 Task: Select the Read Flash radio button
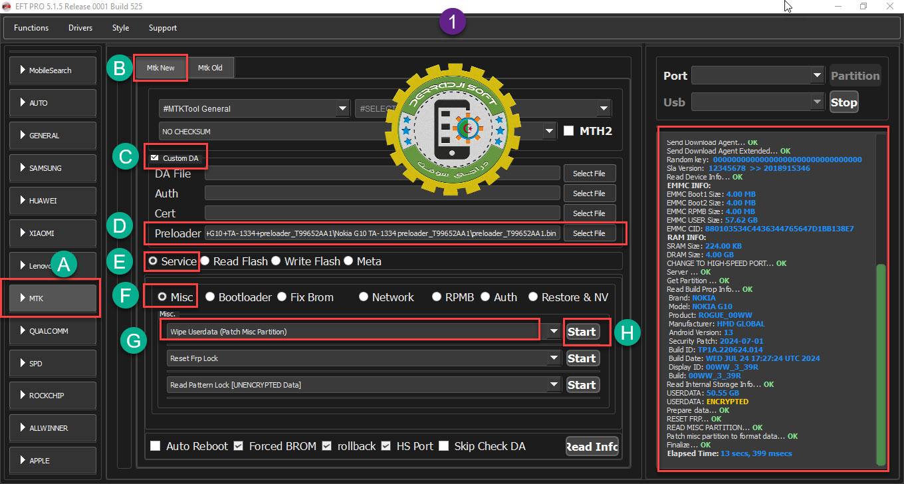205,261
